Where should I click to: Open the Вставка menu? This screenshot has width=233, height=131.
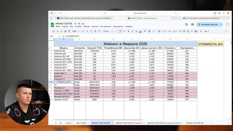pyautogui.click(x=78, y=27)
